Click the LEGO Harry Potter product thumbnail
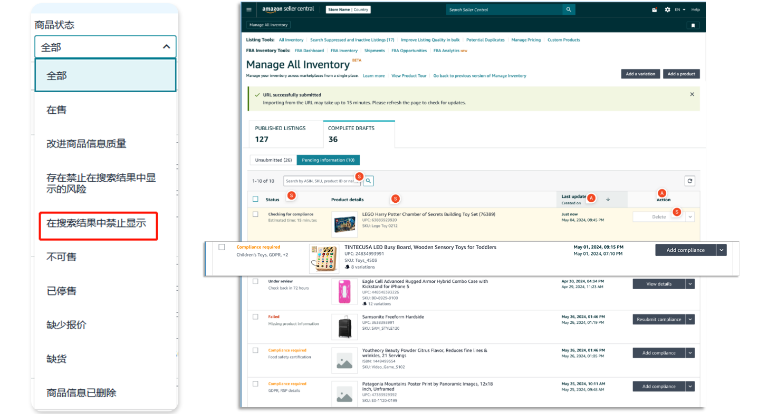Image resolution: width=758 pixels, height=414 pixels. pos(344,223)
